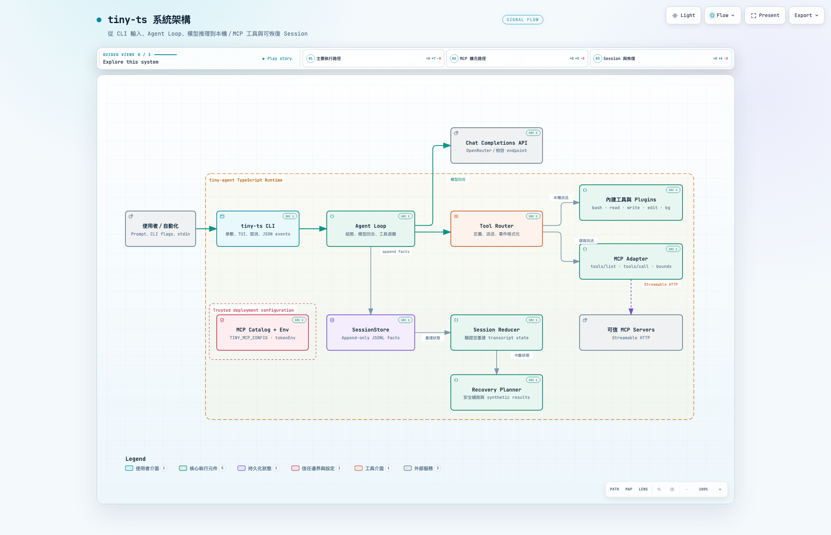
Task: Click the 本機派送 edge label
Action: (x=561, y=198)
